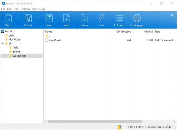The width and height of the screenshot is (177, 130).
Task: Sort by the Original column header
Action: point(148,32)
